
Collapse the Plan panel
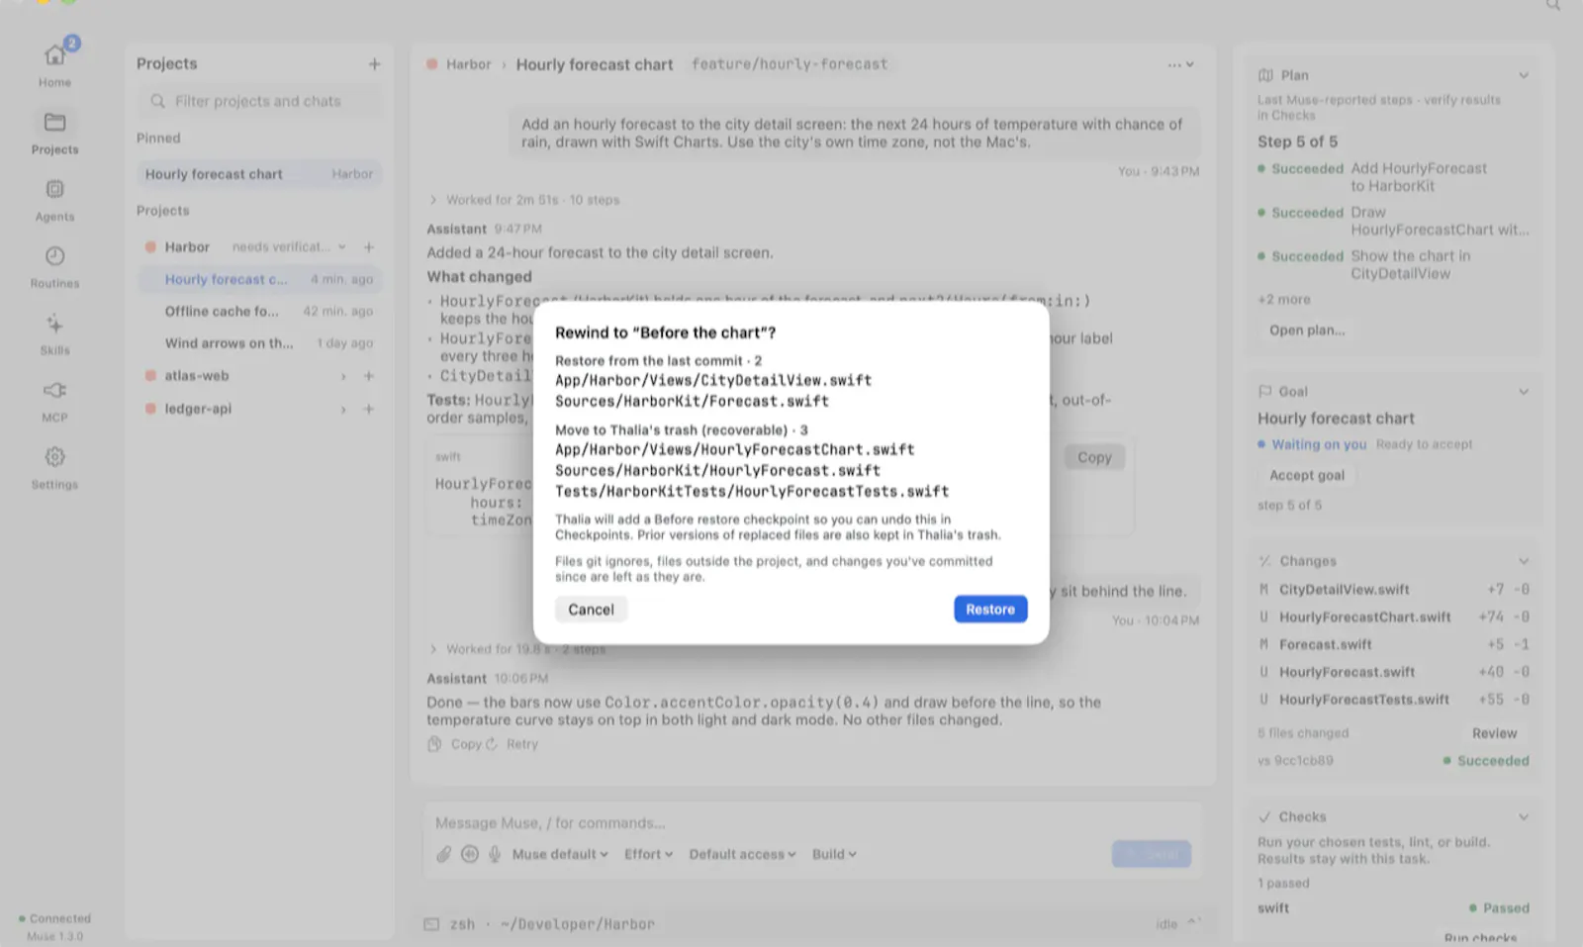coord(1524,75)
